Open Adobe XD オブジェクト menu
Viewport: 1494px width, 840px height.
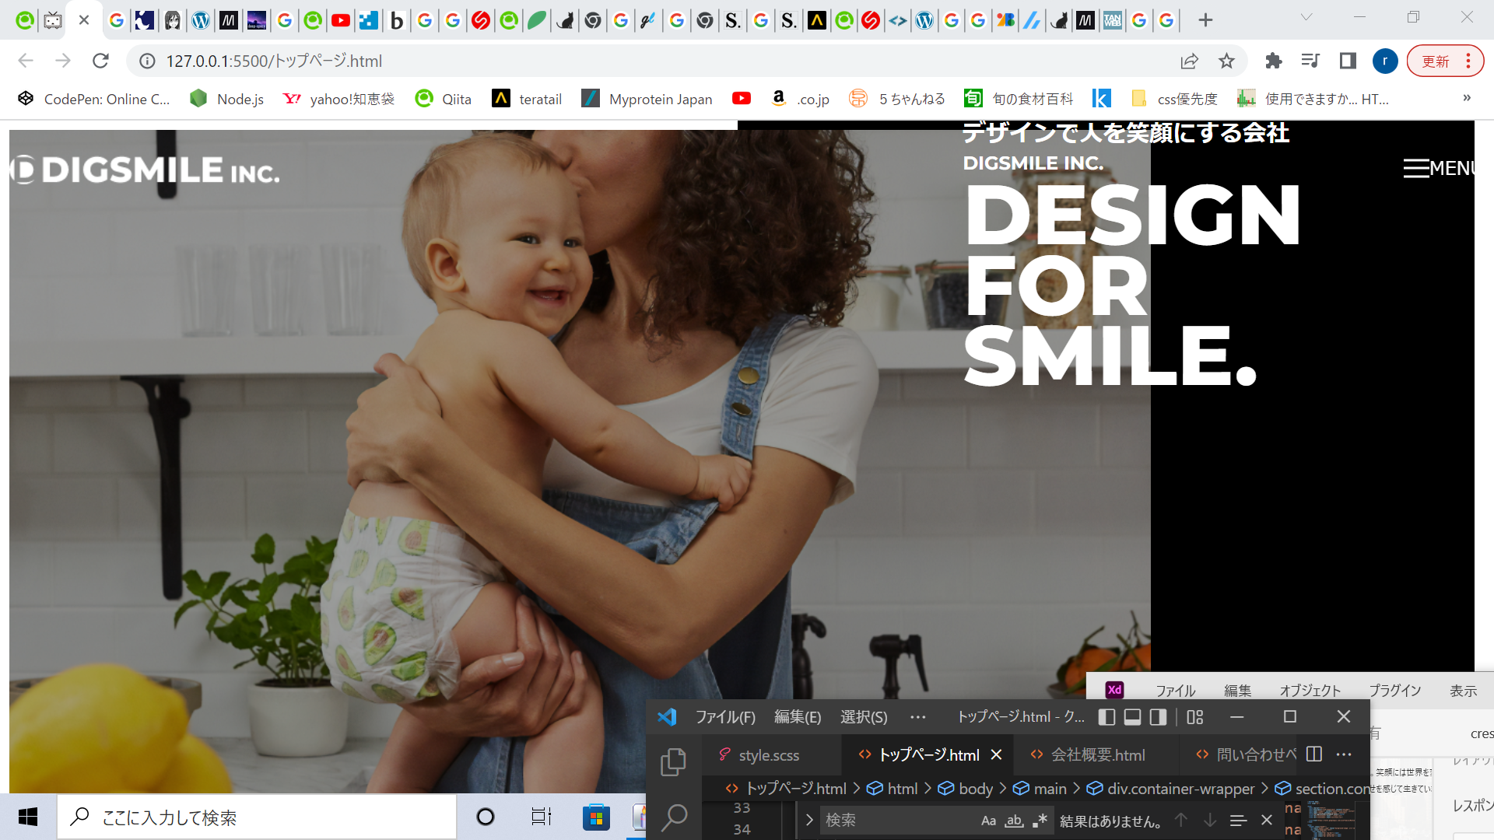click(1310, 690)
